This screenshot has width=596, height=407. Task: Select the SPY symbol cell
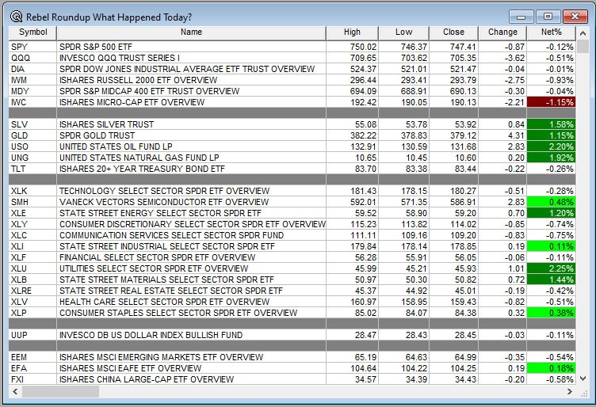[x=32, y=47]
